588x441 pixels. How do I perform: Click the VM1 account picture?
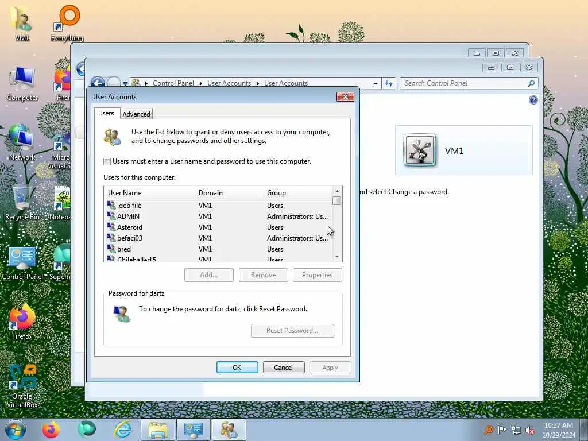[420, 150]
